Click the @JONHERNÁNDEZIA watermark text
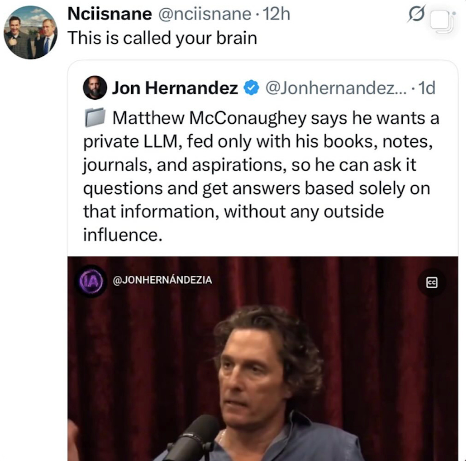466x461 pixels. pyautogui.click(x=163, y=280)
